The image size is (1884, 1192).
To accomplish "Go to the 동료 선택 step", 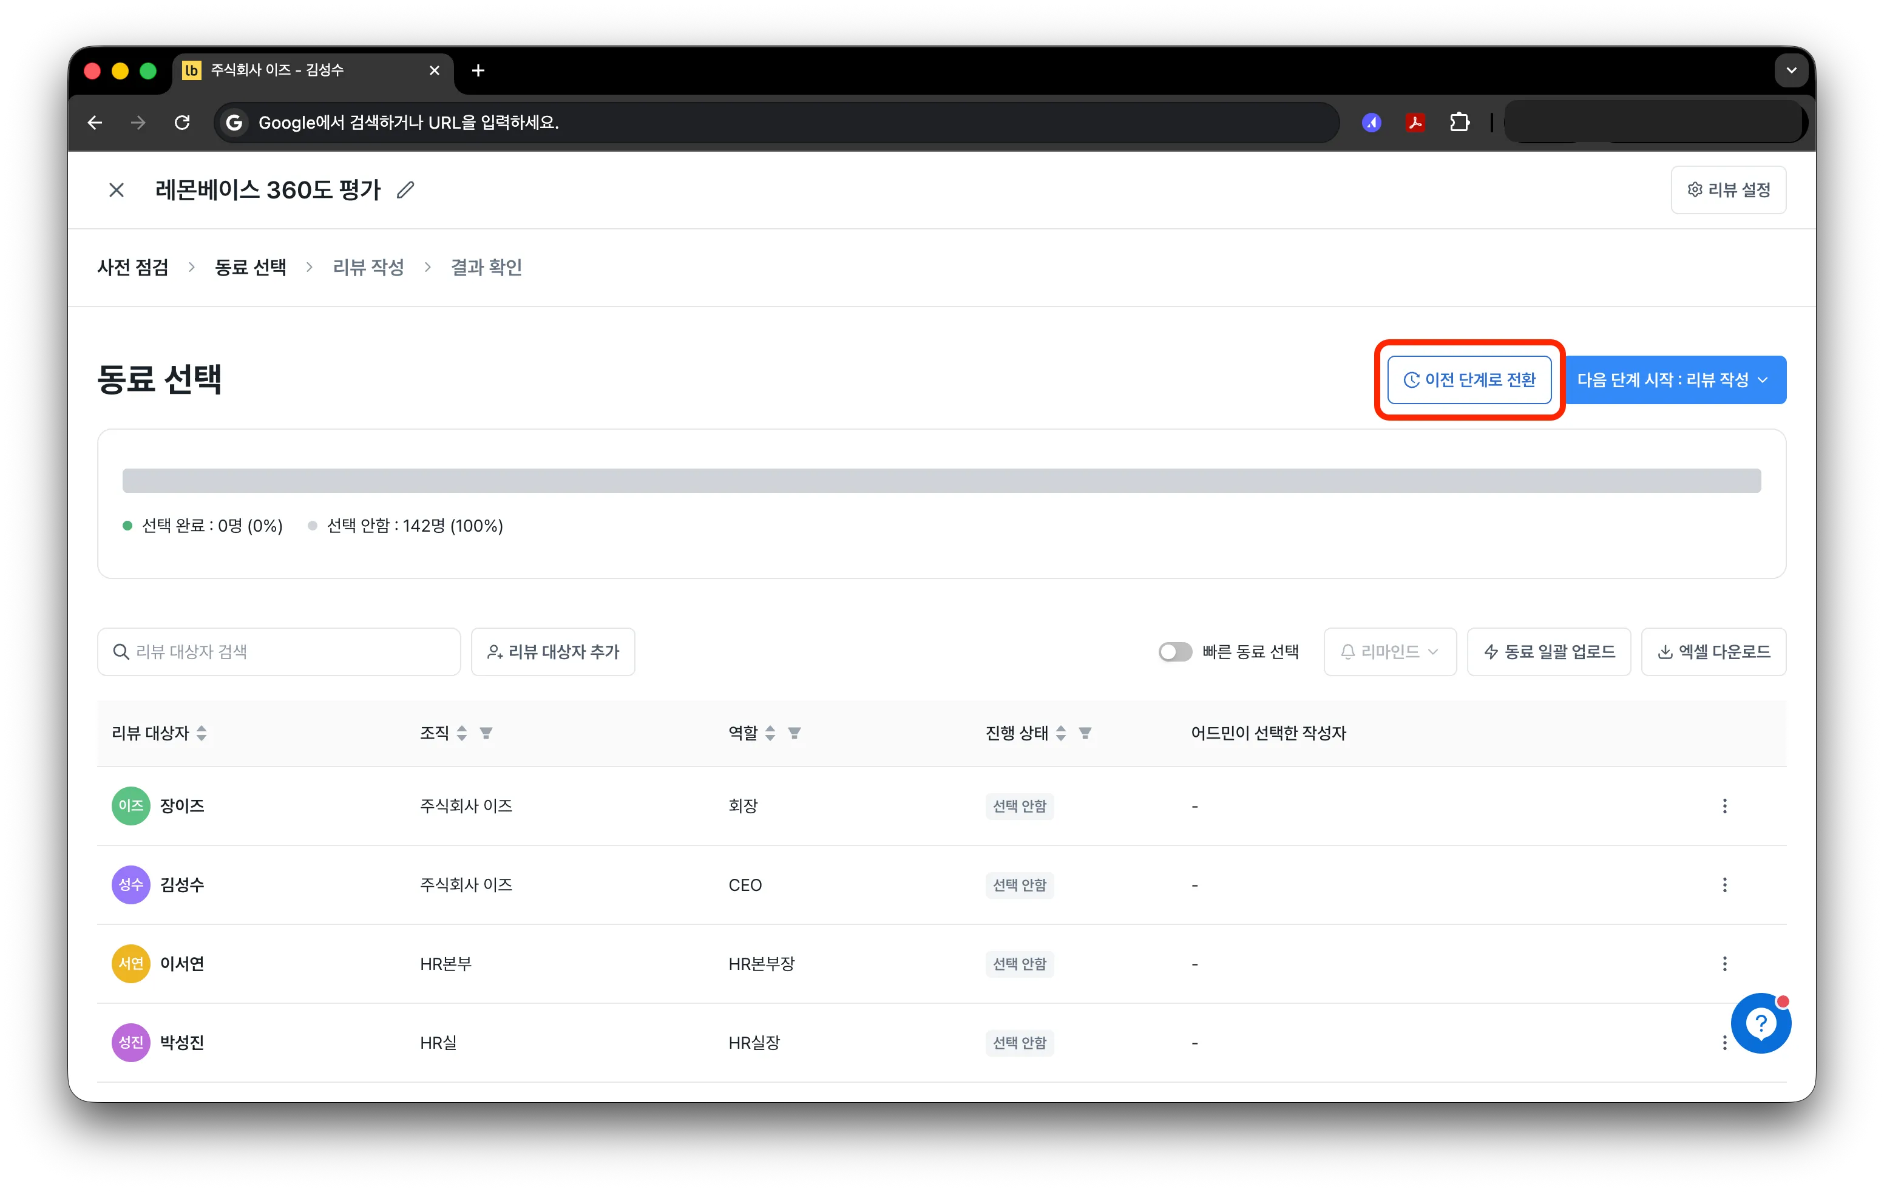I will pyautogui.click(x=250, y=268).
